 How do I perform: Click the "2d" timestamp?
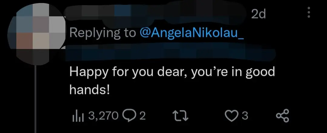tap(258, 14)
